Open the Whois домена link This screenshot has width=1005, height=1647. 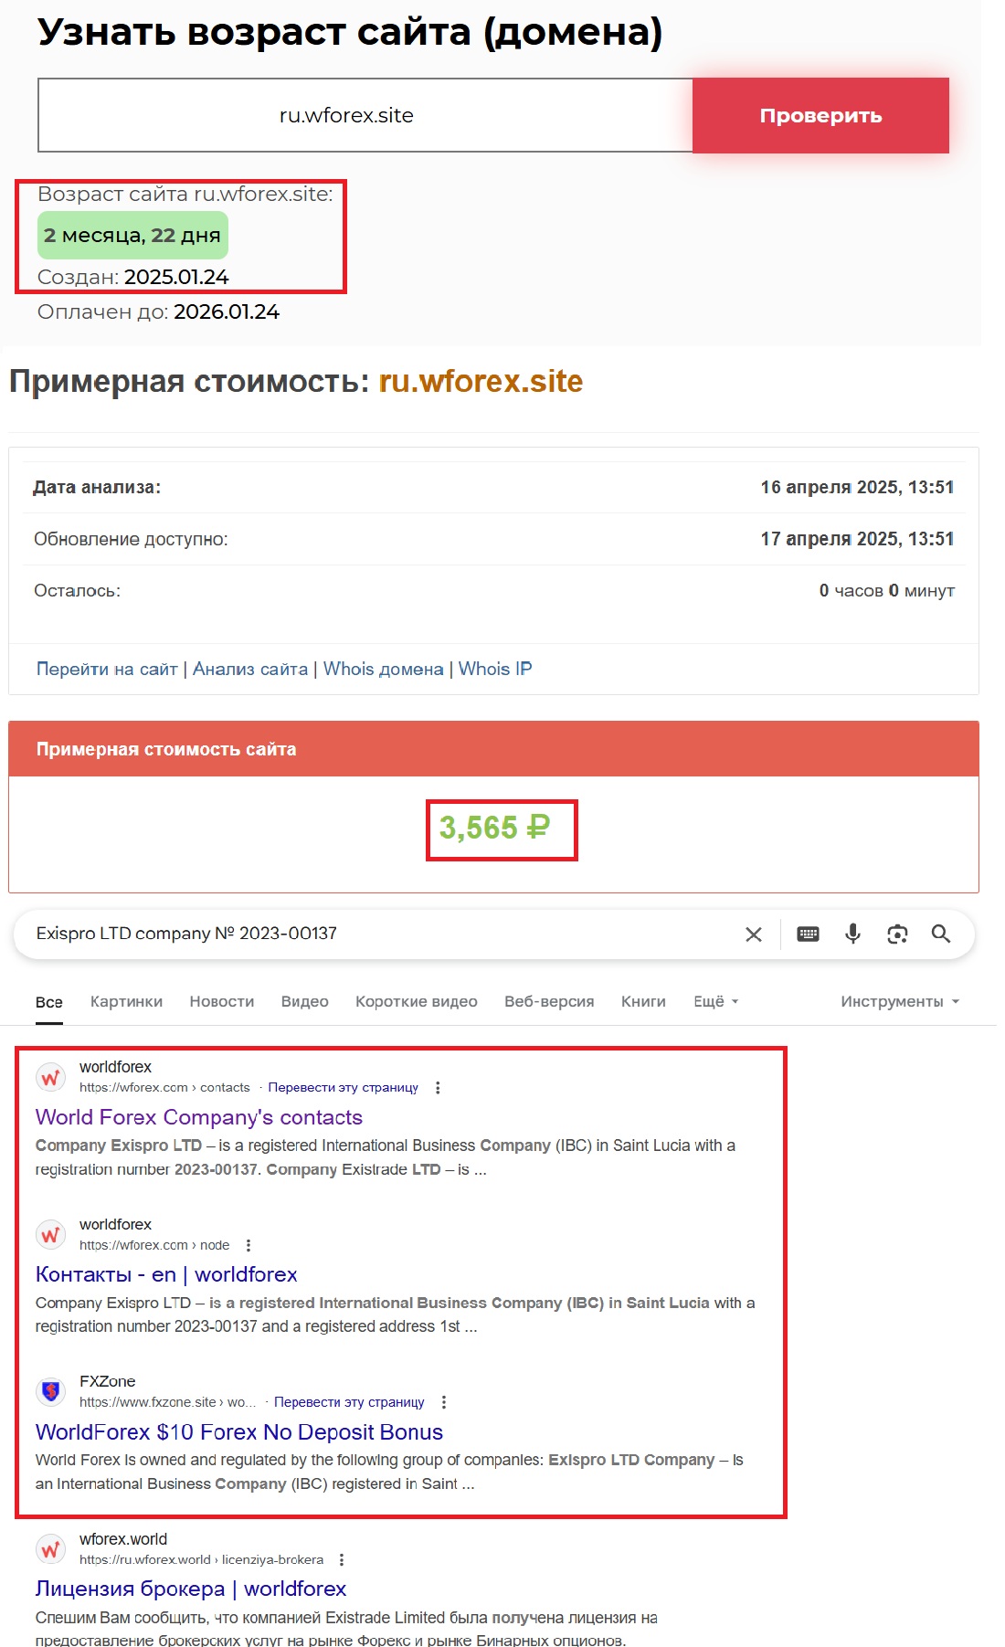point(383,669)
